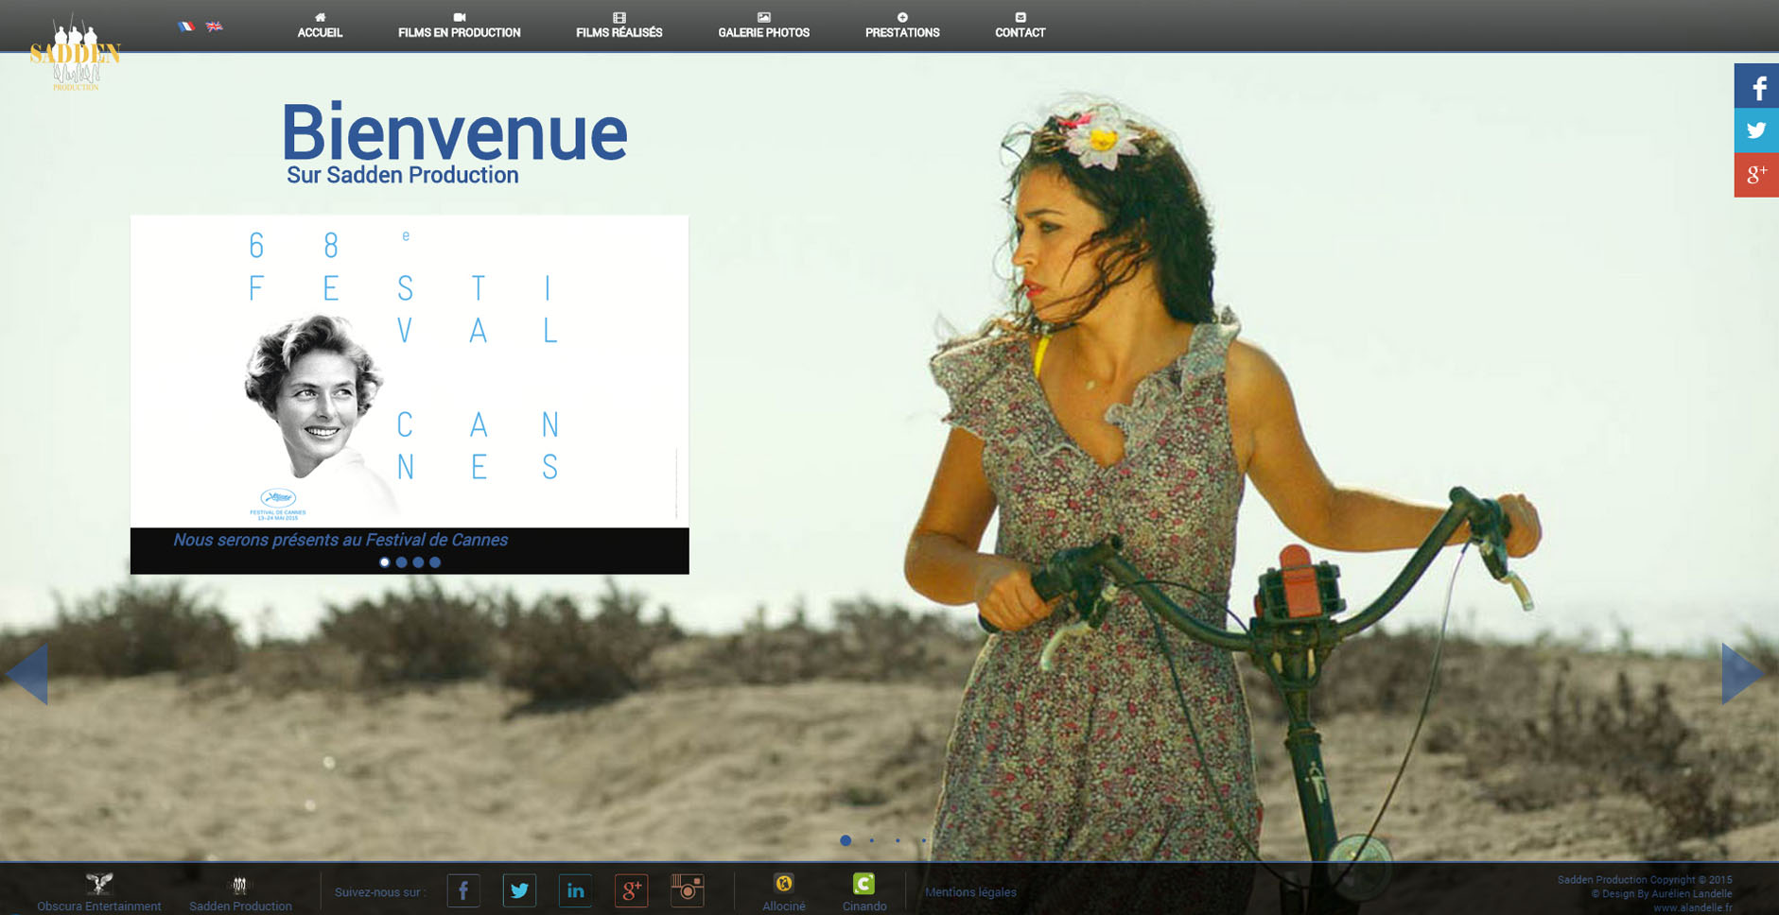This screenshot has height=915, width=1779.
Task: Visit Obscura Entertainment footer link
Action: pos(99,894)
